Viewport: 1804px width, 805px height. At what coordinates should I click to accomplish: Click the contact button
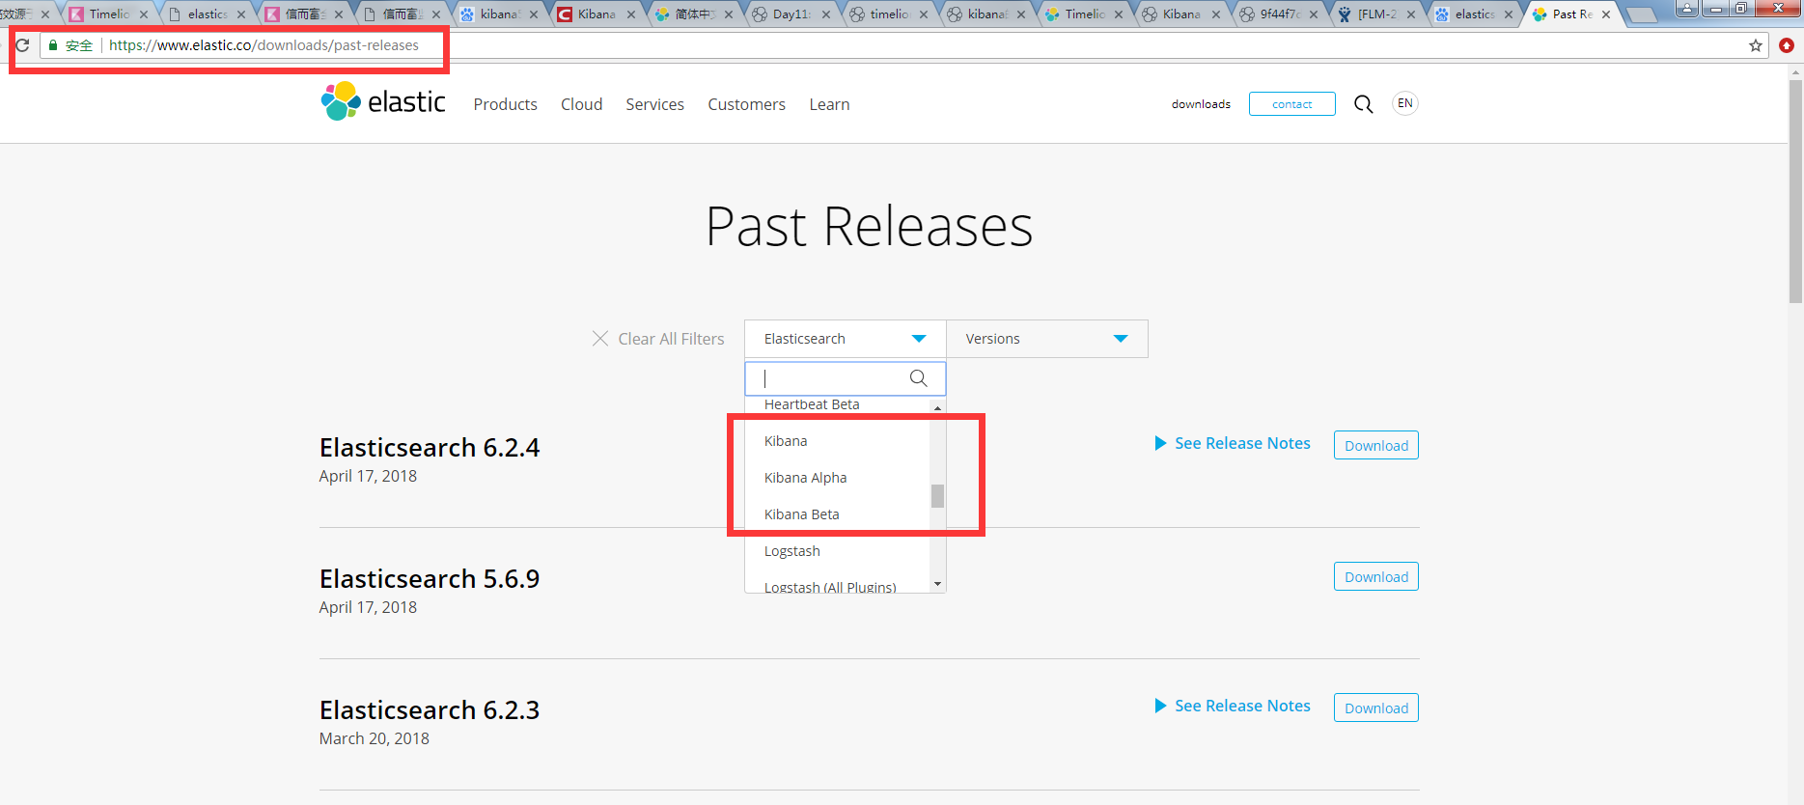click(1292, 103)
